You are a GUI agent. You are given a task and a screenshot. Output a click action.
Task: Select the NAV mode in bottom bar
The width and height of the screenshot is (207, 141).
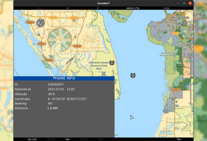68,139
